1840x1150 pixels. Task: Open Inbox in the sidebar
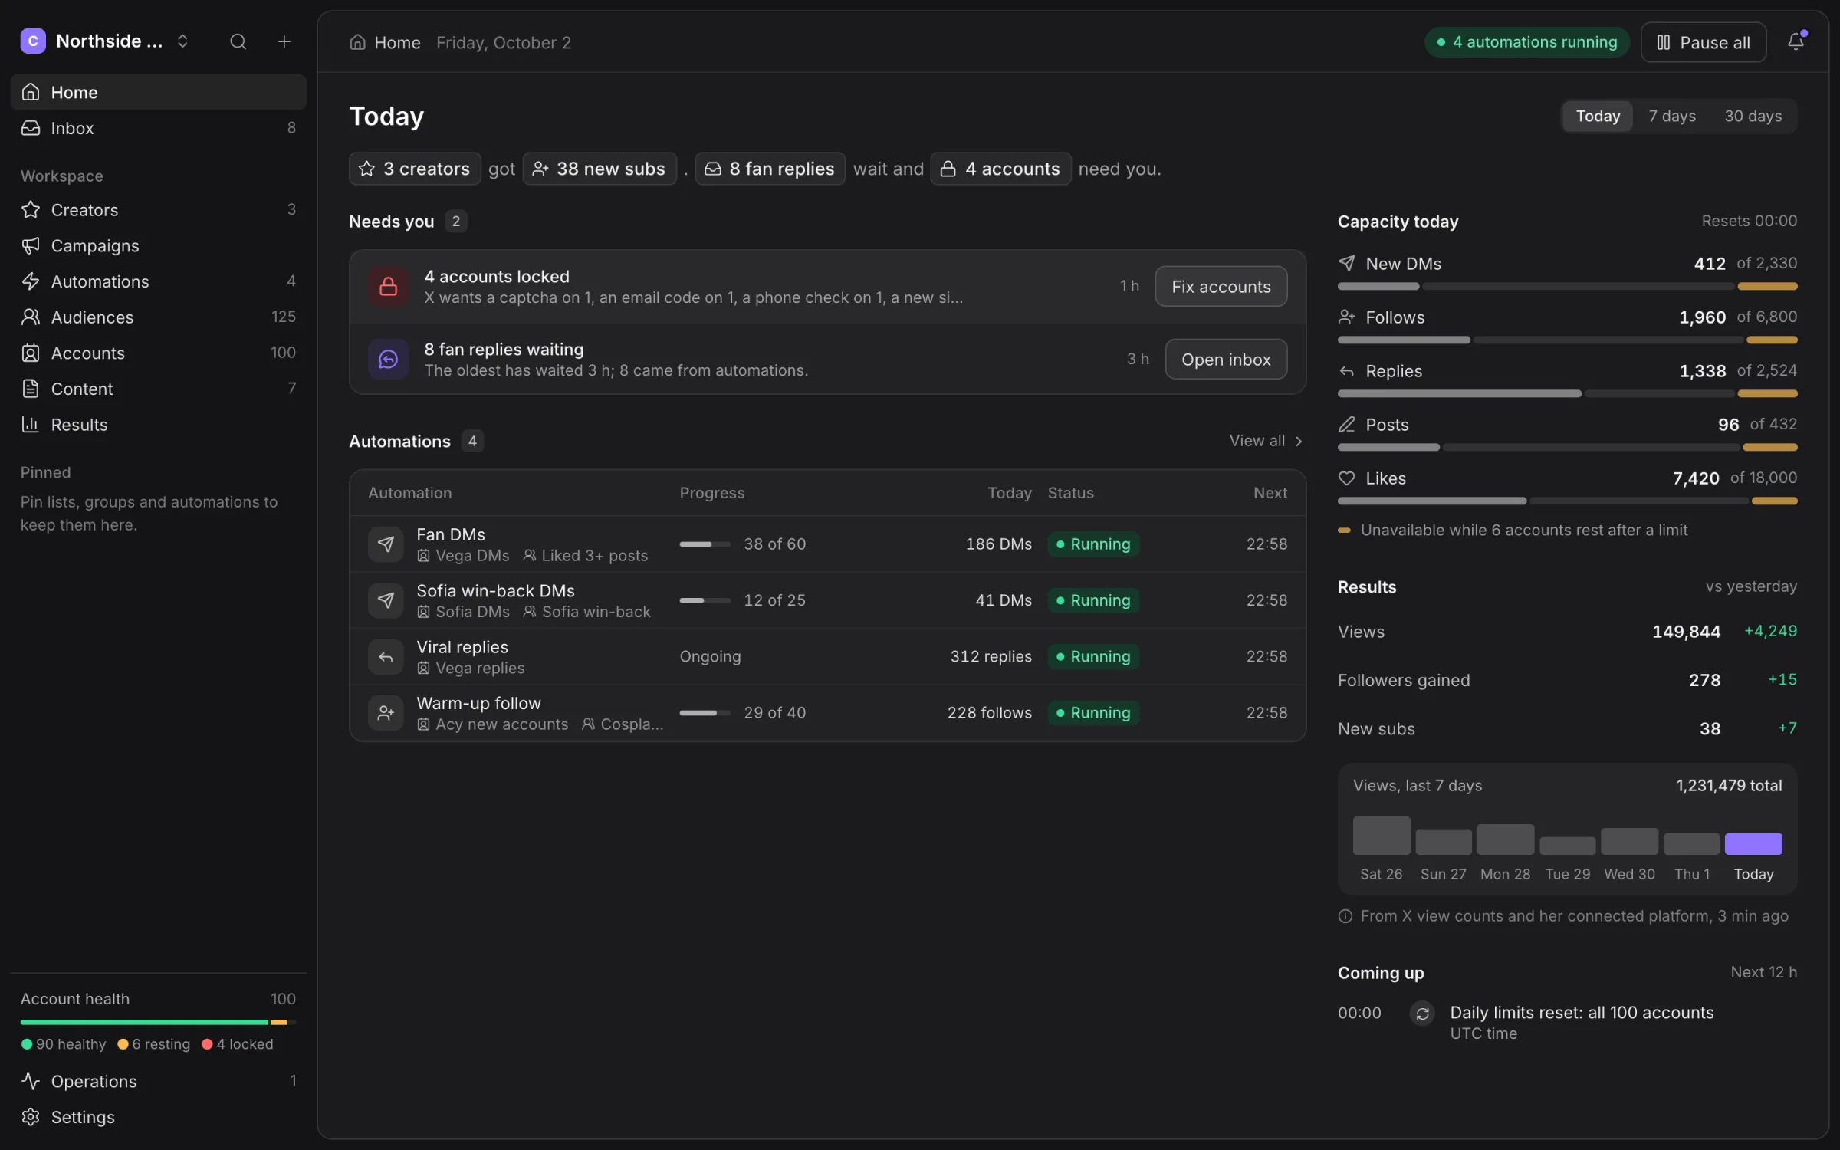click(158, 128)
